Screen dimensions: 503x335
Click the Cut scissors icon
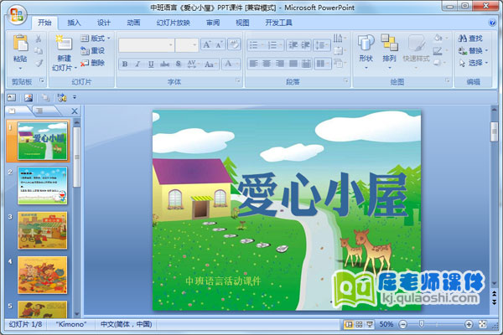point(39,39)
